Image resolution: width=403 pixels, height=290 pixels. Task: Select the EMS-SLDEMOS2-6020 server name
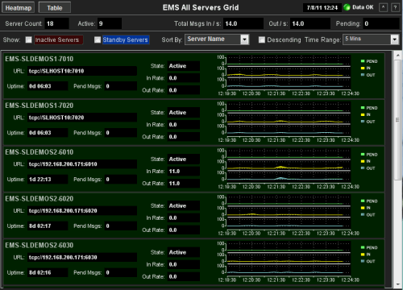coord(39,198)
